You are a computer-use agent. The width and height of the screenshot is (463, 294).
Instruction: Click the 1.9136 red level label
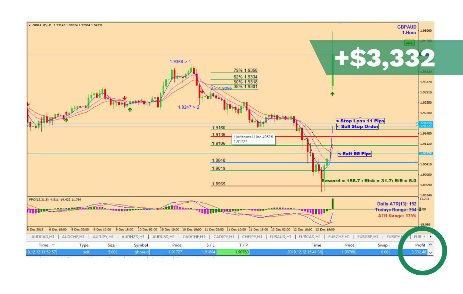(x=219, y=135)
